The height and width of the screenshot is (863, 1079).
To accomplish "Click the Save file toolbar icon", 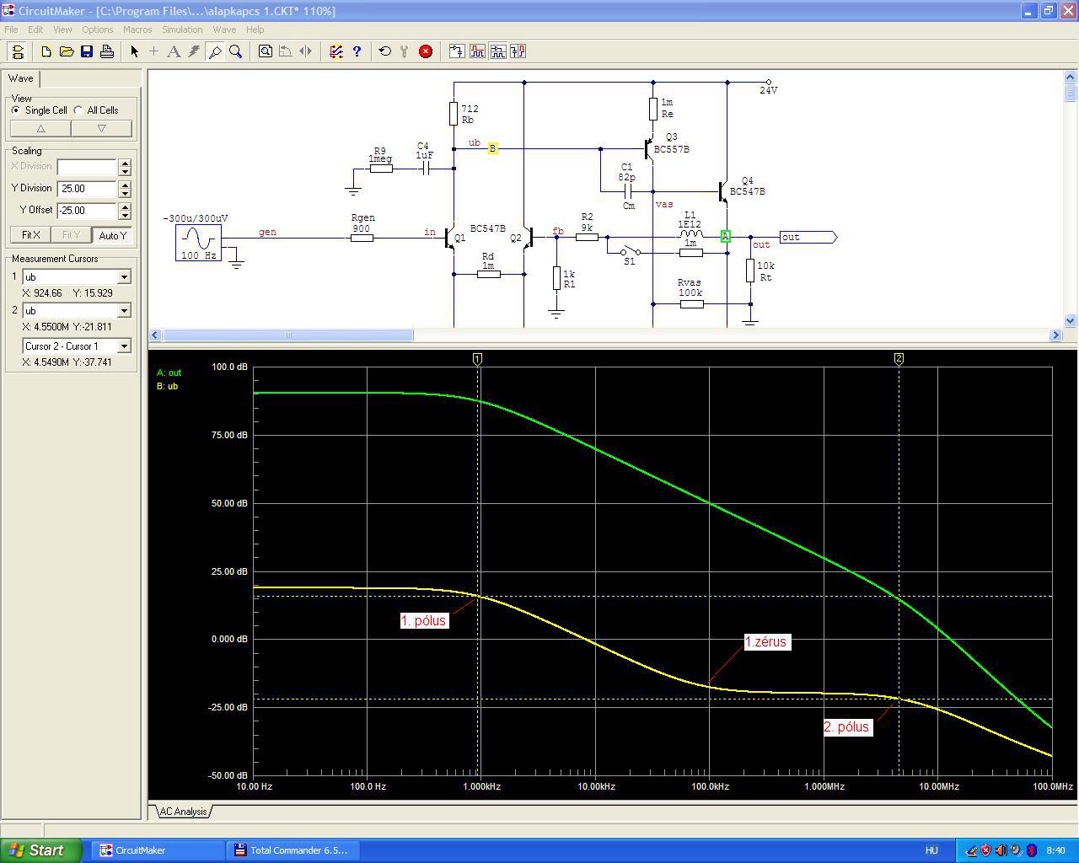I will (x=87, y=51).
